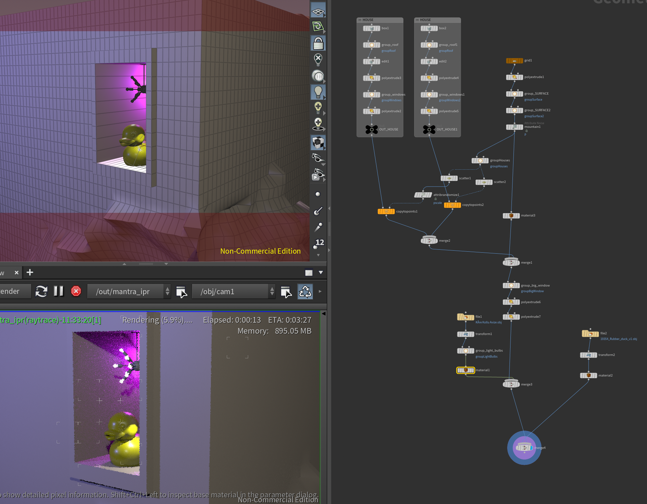
Task: Click the single white dot points icon
Action: click(x=318, y=194)
